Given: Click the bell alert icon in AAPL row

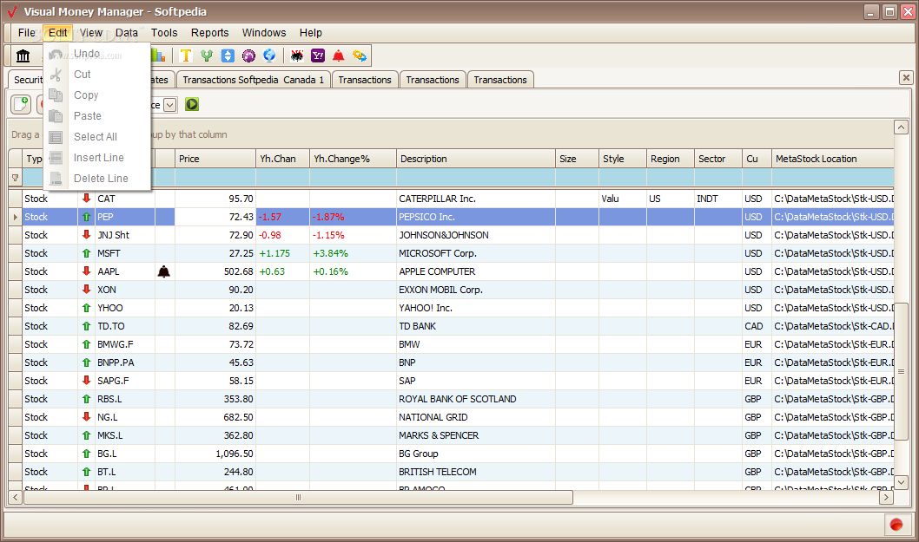Looking at the screenshot, I should tap(164, 271).
